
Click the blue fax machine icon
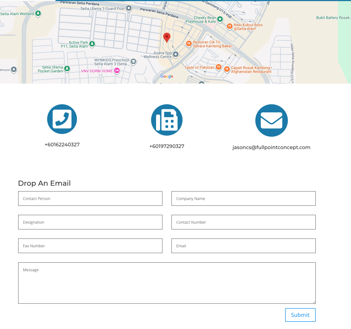click(167, 120)
